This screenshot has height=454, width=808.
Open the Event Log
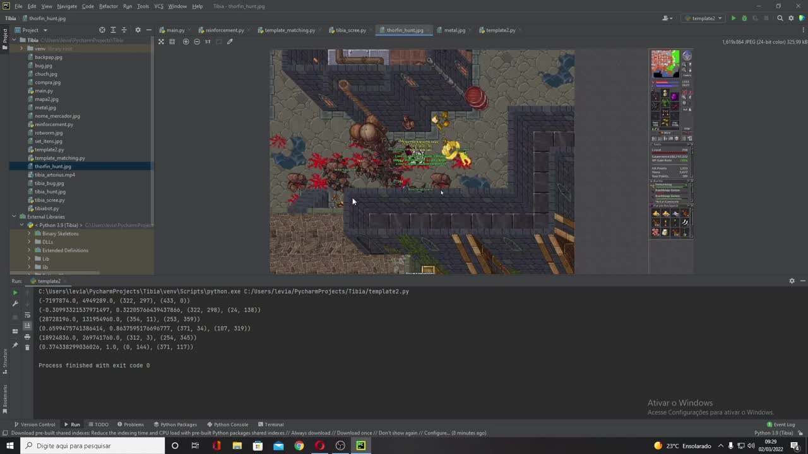(781, 424)
